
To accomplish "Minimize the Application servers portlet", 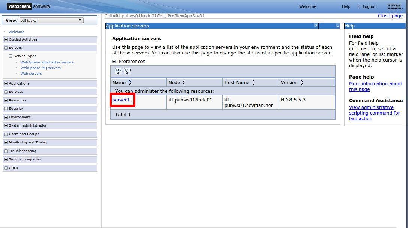I will pos(337,26).
